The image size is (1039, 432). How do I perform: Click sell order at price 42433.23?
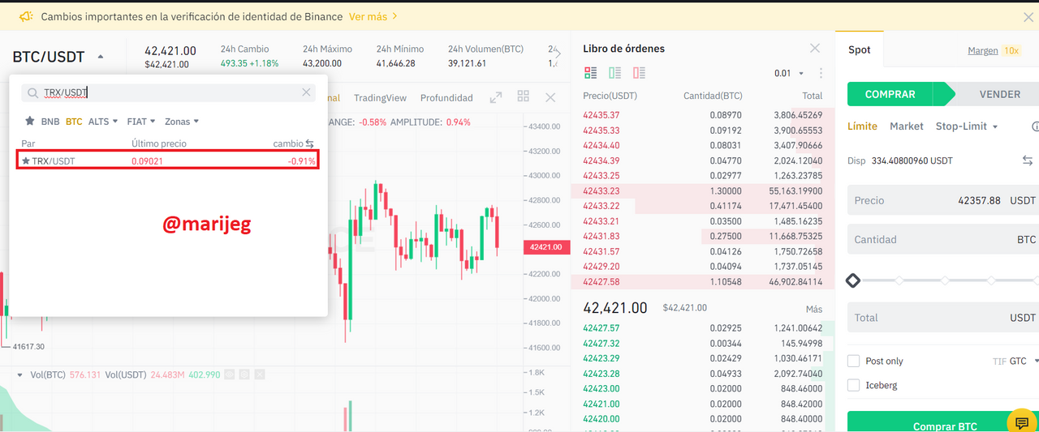[x=703, y=190]
